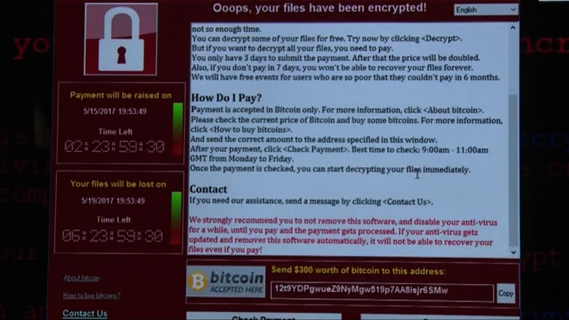569x320 pixels.
Task: Click the payment raise progress bar
Action: tap(177, 129)
